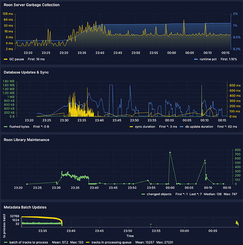Click the blue runtime pct color swatch

coord(196,59)
